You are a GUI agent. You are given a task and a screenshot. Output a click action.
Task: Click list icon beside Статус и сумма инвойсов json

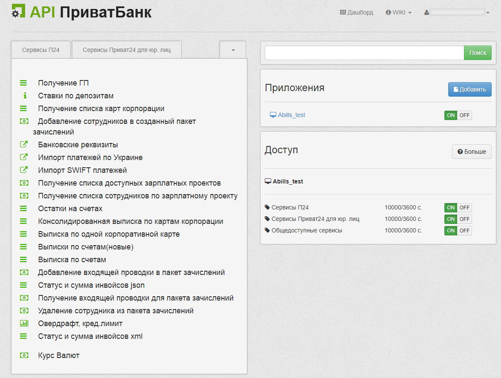[x=23, y=285]
